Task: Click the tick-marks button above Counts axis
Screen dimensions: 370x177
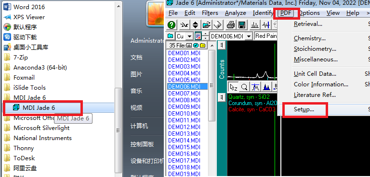Action: (221, 45)
